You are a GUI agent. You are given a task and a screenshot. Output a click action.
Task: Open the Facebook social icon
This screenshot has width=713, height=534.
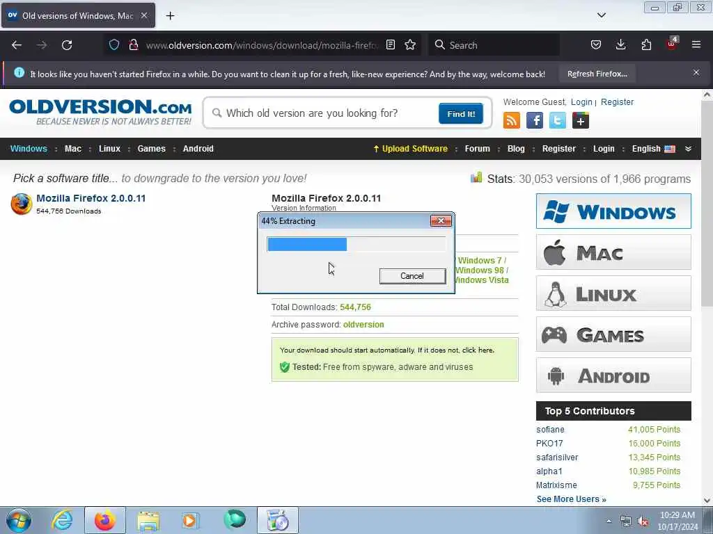coord(535,120)
